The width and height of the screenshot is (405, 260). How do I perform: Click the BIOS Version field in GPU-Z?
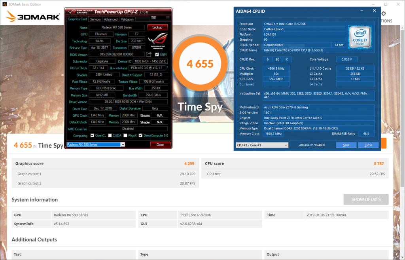click(117, 54)
